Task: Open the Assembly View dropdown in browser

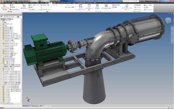Action: pyautogui.click(x=10, y=17)
